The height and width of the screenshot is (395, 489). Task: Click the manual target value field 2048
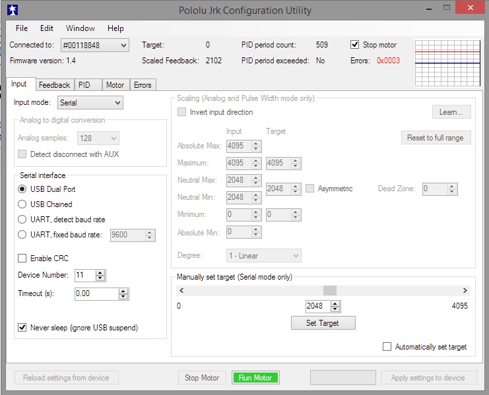click(318, 306)
